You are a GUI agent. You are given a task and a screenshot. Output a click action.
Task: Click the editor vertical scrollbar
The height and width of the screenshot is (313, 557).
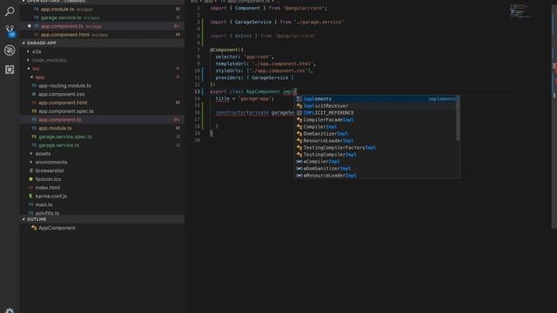point(554,117)
